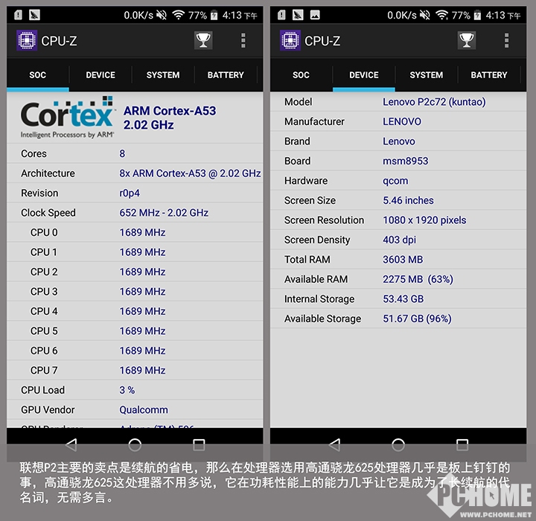Tap the CPU 1 row
This screenshot has width=536, height=521.
tap(135, 252)
